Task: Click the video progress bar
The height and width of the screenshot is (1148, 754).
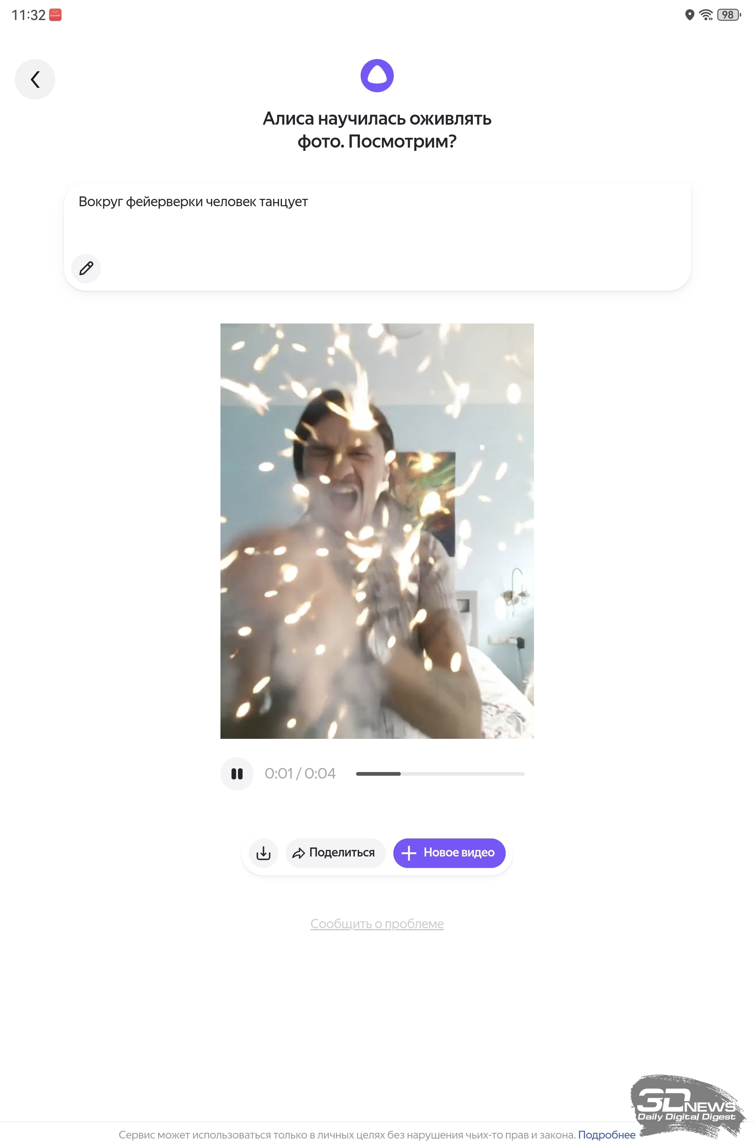Action: tap(440, 774)
